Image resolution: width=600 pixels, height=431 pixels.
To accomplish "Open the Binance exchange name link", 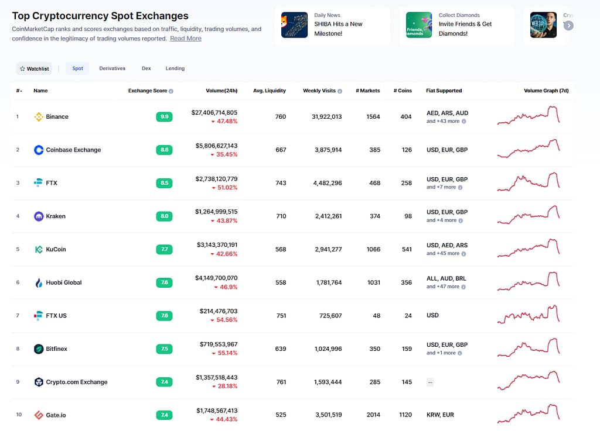I will point(57,117).
